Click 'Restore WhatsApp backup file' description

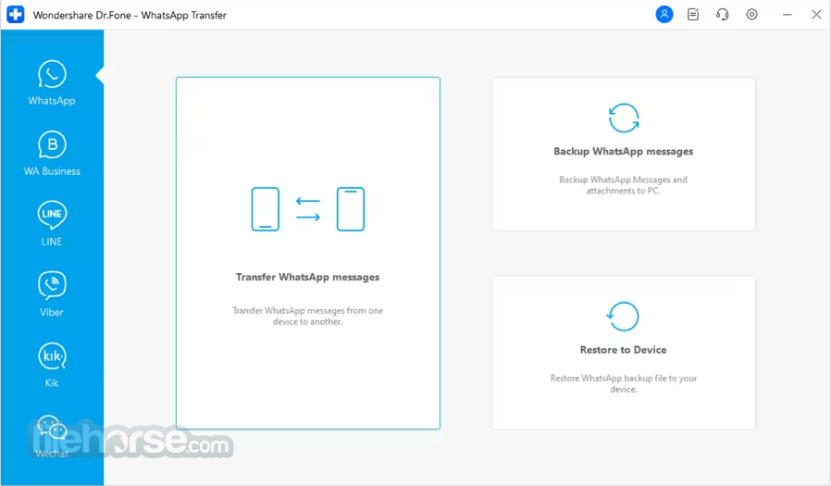624,383
